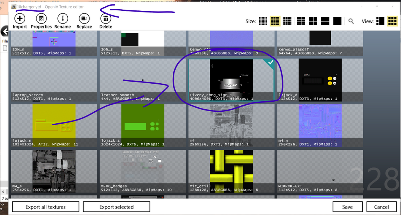The width and height of the screenshot is (401, 215).
Task: Switch to grid thumbnails view mode
Action: click(x=392, y=21)
